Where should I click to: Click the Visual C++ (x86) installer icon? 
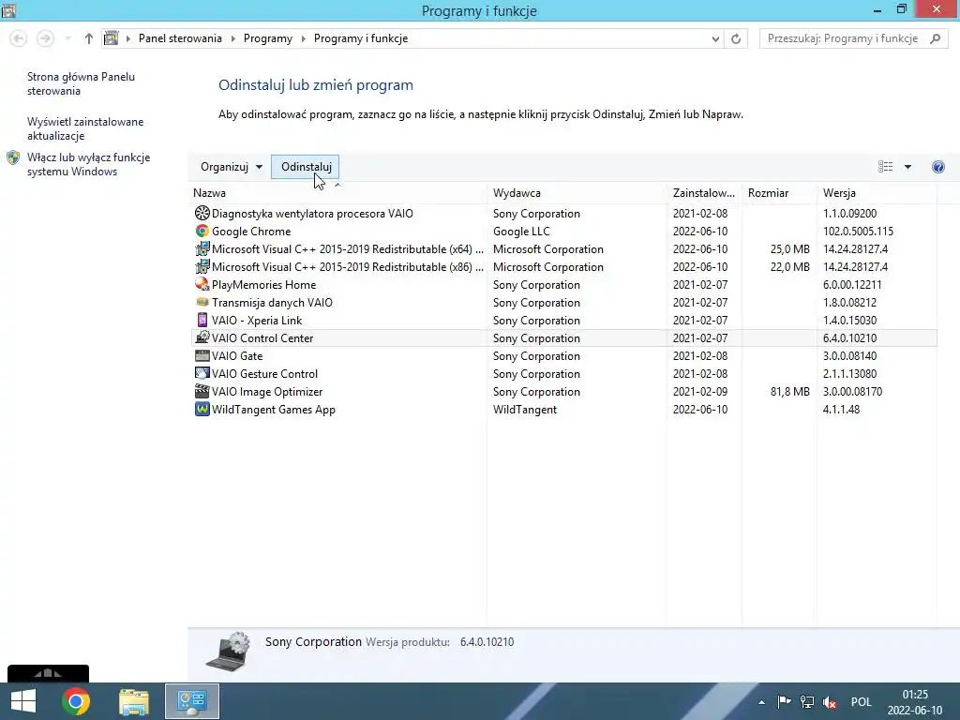click(202, 266)
